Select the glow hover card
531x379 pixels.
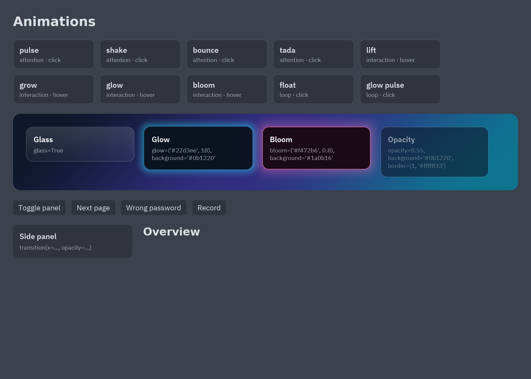(140, 89)
